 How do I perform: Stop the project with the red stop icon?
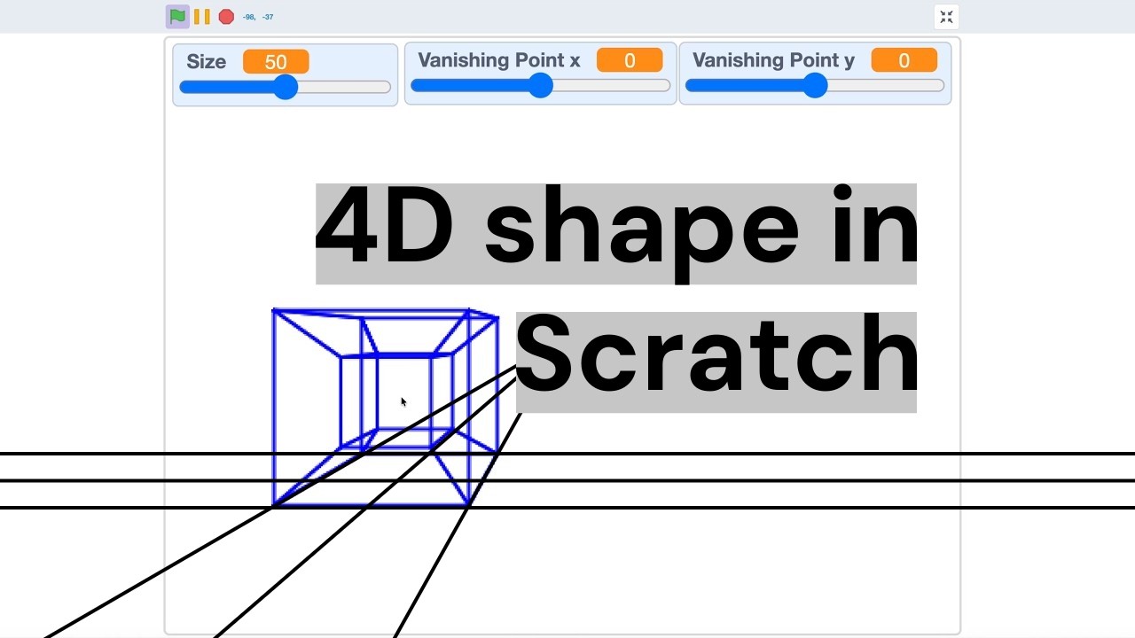click(226, 17)
